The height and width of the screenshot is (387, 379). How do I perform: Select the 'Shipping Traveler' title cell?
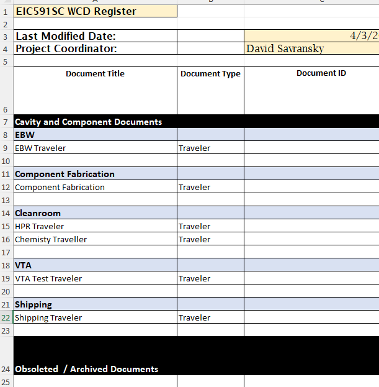pos(95,317)
